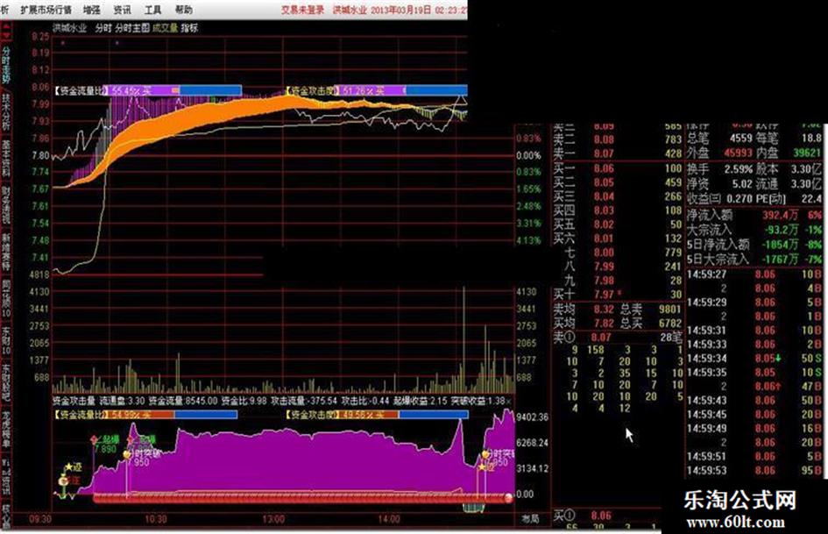
Task: Click the 换手 2.59% value
Action: pyautogui.click(x=738, y=169)
